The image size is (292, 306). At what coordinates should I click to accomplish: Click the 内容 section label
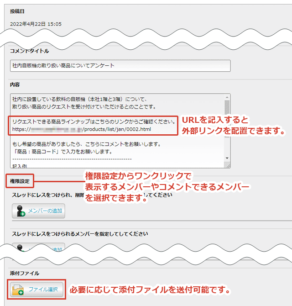pyautogui.click(x=15, y=84)
